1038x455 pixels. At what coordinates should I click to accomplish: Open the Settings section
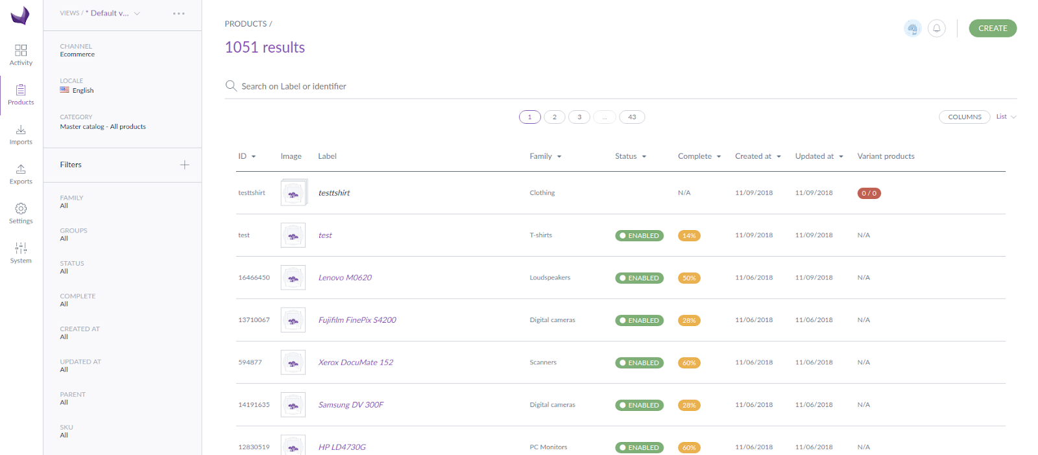click(x=21, y=213)
